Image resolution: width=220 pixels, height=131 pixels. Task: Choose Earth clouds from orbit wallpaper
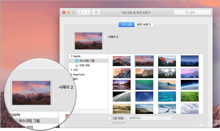point(122,96)
